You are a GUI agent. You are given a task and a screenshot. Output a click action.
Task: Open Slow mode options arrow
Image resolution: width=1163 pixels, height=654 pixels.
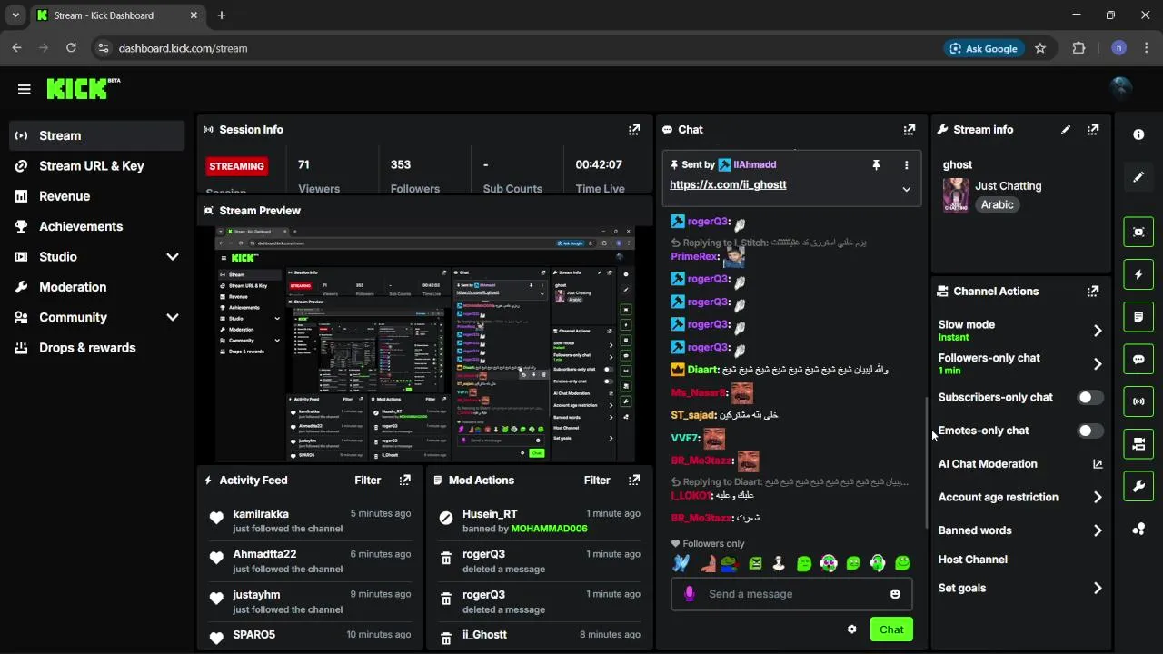coord(1098,331)
